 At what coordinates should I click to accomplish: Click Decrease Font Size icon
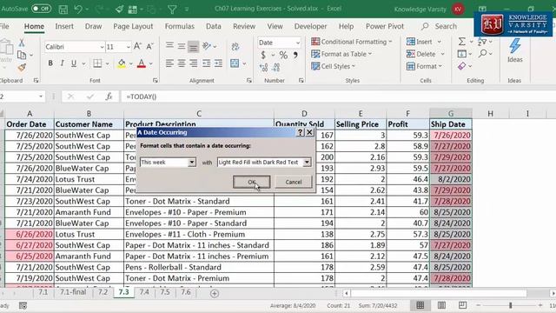click(x=149, y=46)
